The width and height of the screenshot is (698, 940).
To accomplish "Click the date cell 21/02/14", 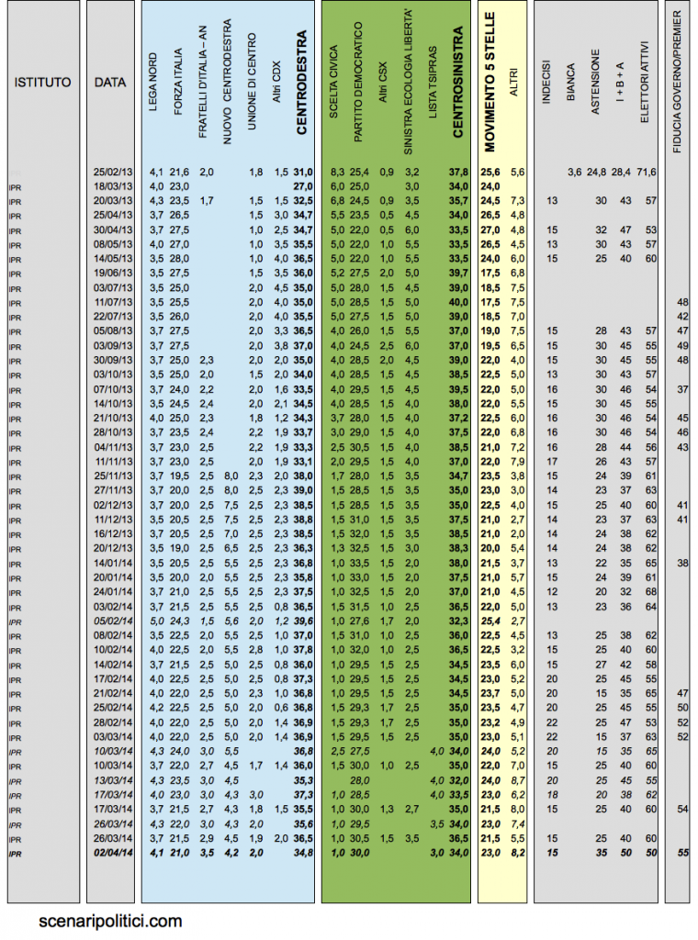I will point(113,694).
